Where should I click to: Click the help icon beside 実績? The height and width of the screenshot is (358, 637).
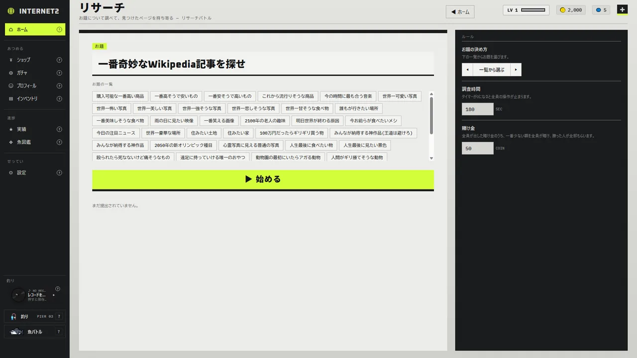(x=59, y=129)
